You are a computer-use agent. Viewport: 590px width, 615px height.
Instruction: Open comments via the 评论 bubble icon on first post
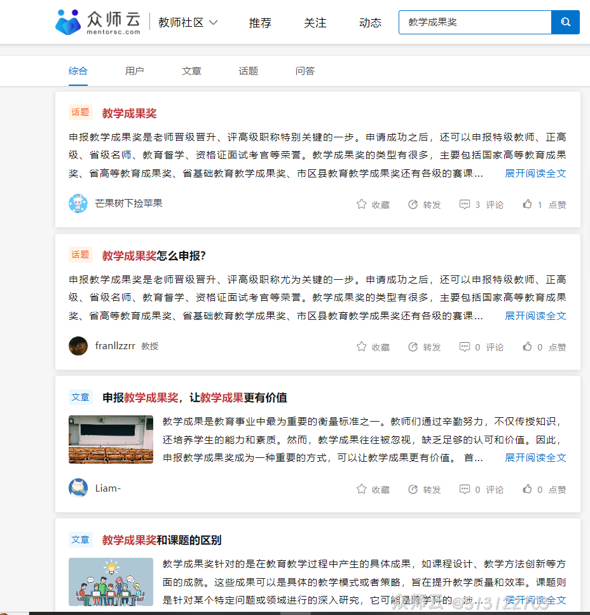[464, 204]
